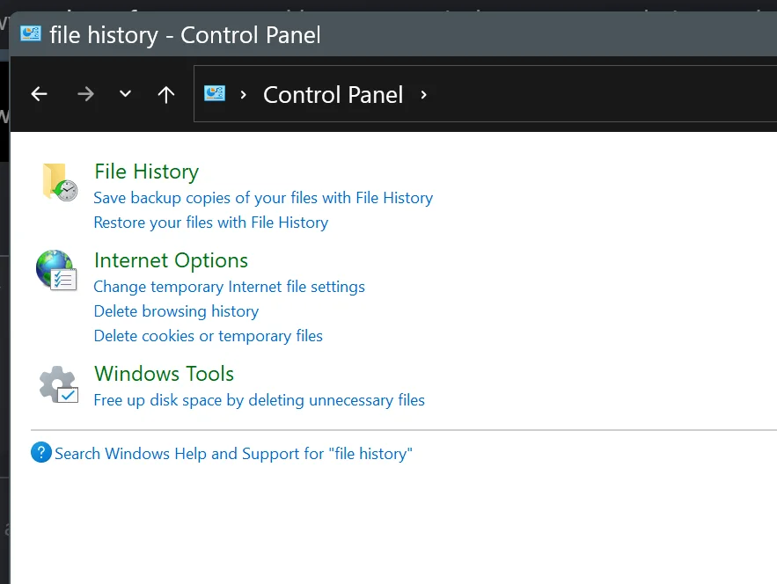Click the Control Panel icon in address bar
Viewport: 777px width, 584px height.
[215, 93]
